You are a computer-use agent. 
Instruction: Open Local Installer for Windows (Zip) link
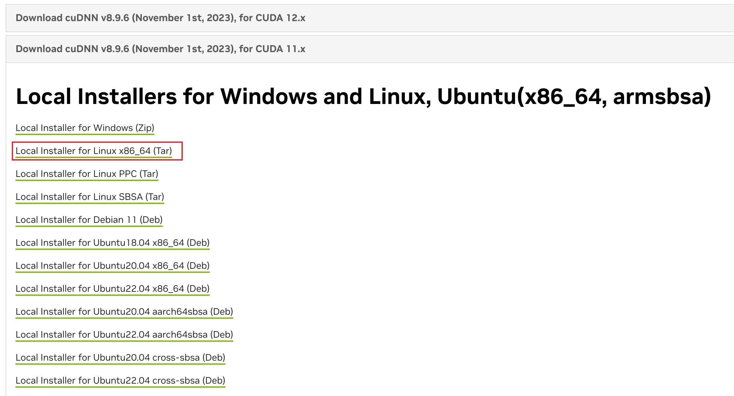point(85,128)
